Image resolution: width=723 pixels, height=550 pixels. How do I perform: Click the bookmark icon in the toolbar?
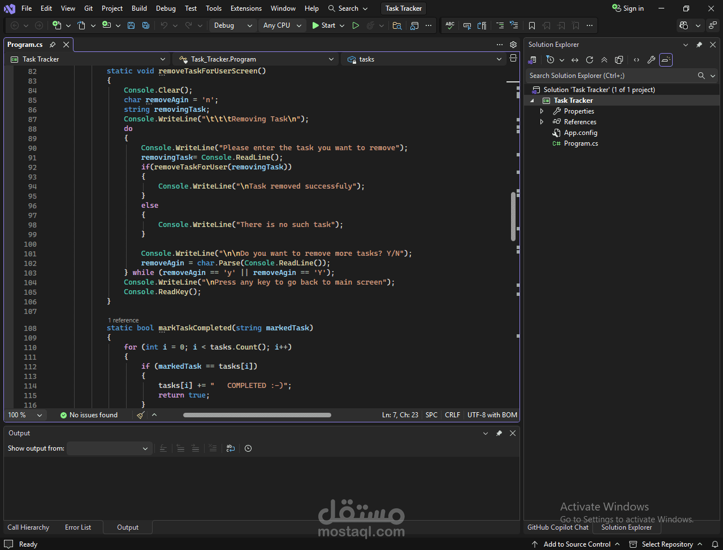(532, 25)
